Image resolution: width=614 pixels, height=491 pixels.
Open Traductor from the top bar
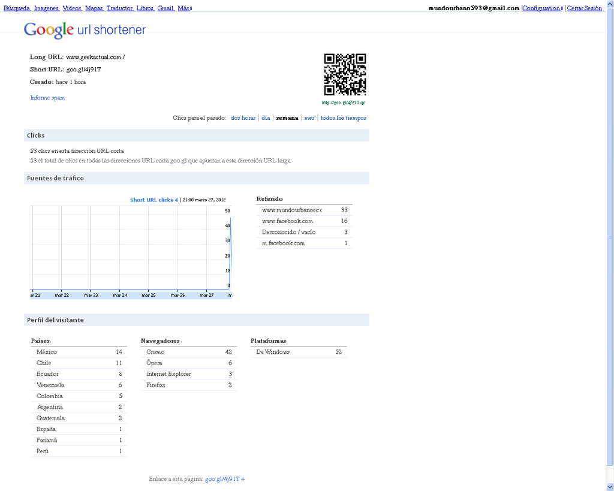(x=119, y=8)
